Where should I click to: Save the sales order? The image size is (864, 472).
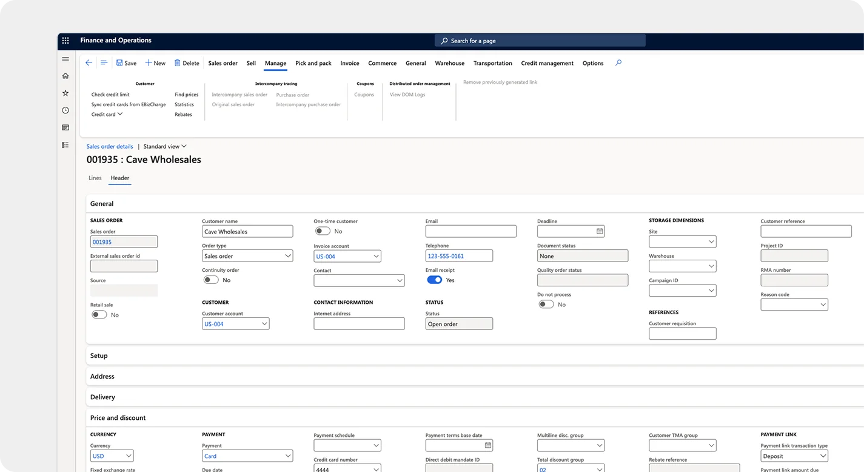pos(126,63)
